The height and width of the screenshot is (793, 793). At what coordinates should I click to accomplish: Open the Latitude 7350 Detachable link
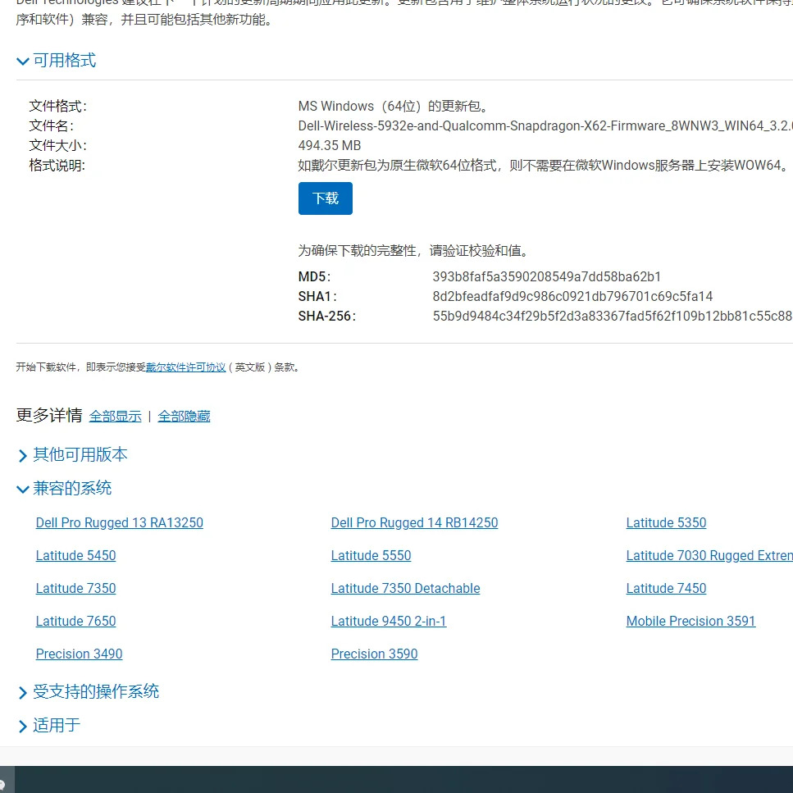[405, 588]
